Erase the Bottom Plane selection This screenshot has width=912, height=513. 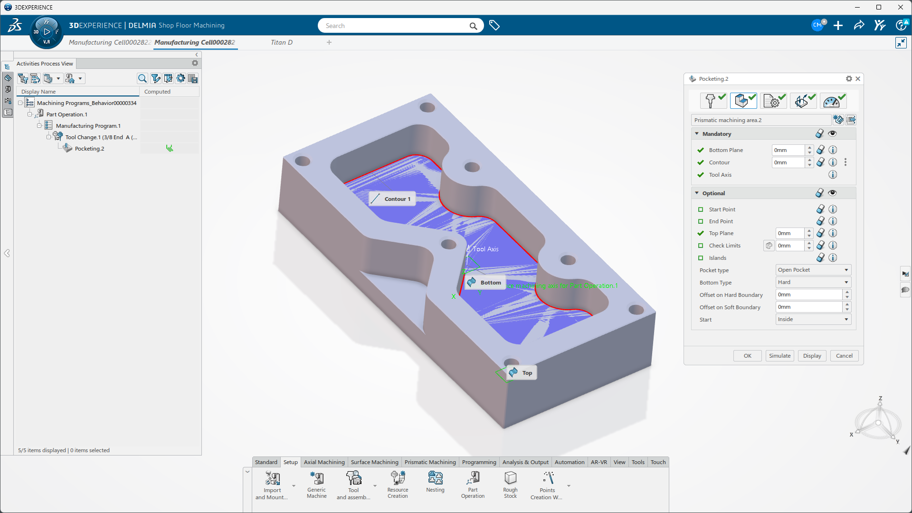point(820,150)
